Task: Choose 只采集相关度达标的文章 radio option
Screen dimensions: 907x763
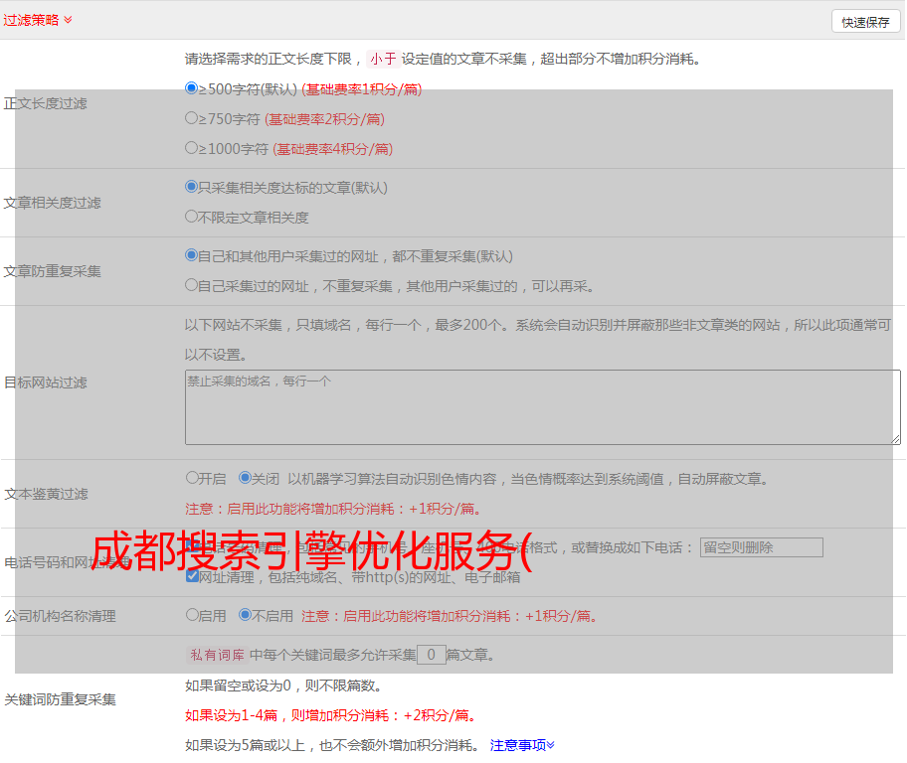Action: click(x=192, y=187)
